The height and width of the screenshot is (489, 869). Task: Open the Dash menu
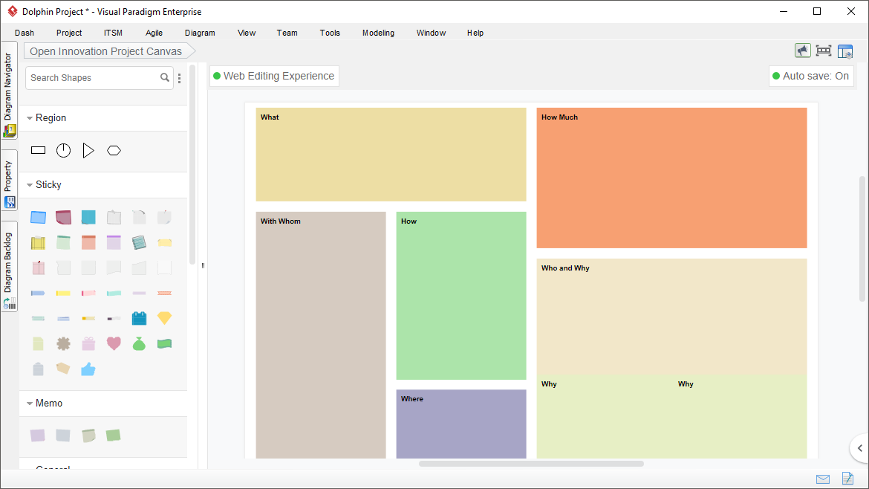(x=25, y=33)
